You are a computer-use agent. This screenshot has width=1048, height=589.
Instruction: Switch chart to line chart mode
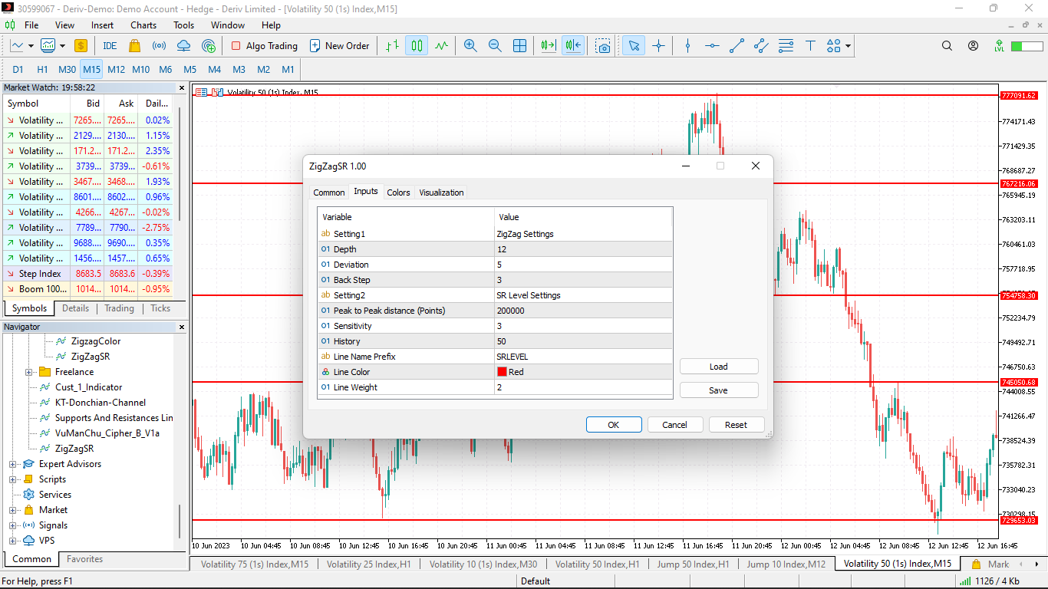pos(441,46)
